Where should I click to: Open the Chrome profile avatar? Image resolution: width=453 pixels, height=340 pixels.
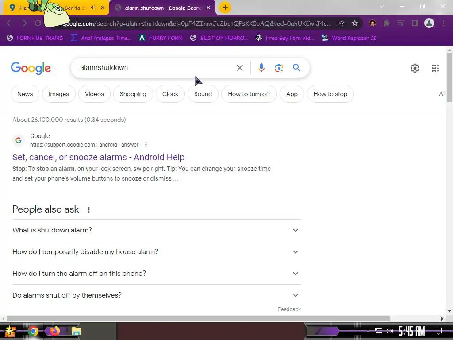point(429,23)
